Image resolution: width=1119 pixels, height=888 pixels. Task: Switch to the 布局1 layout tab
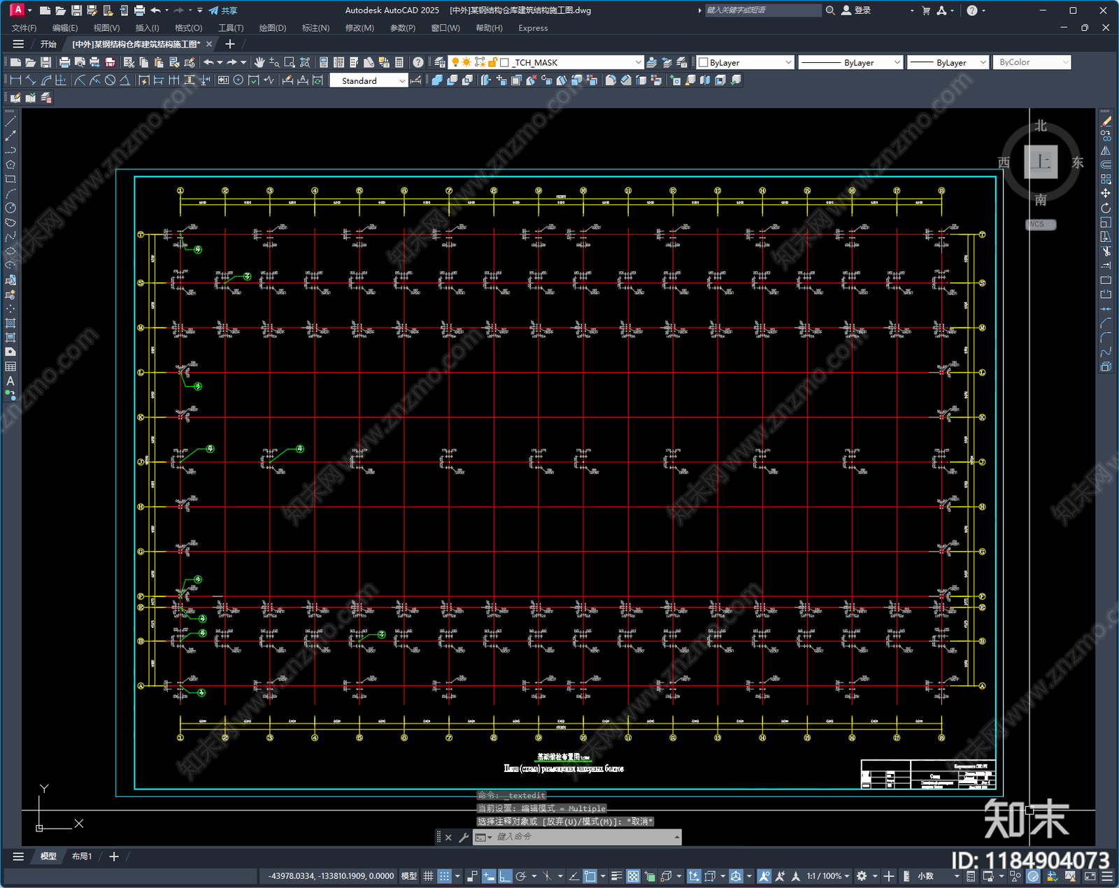pyautogui.click(x=82, y=857)
